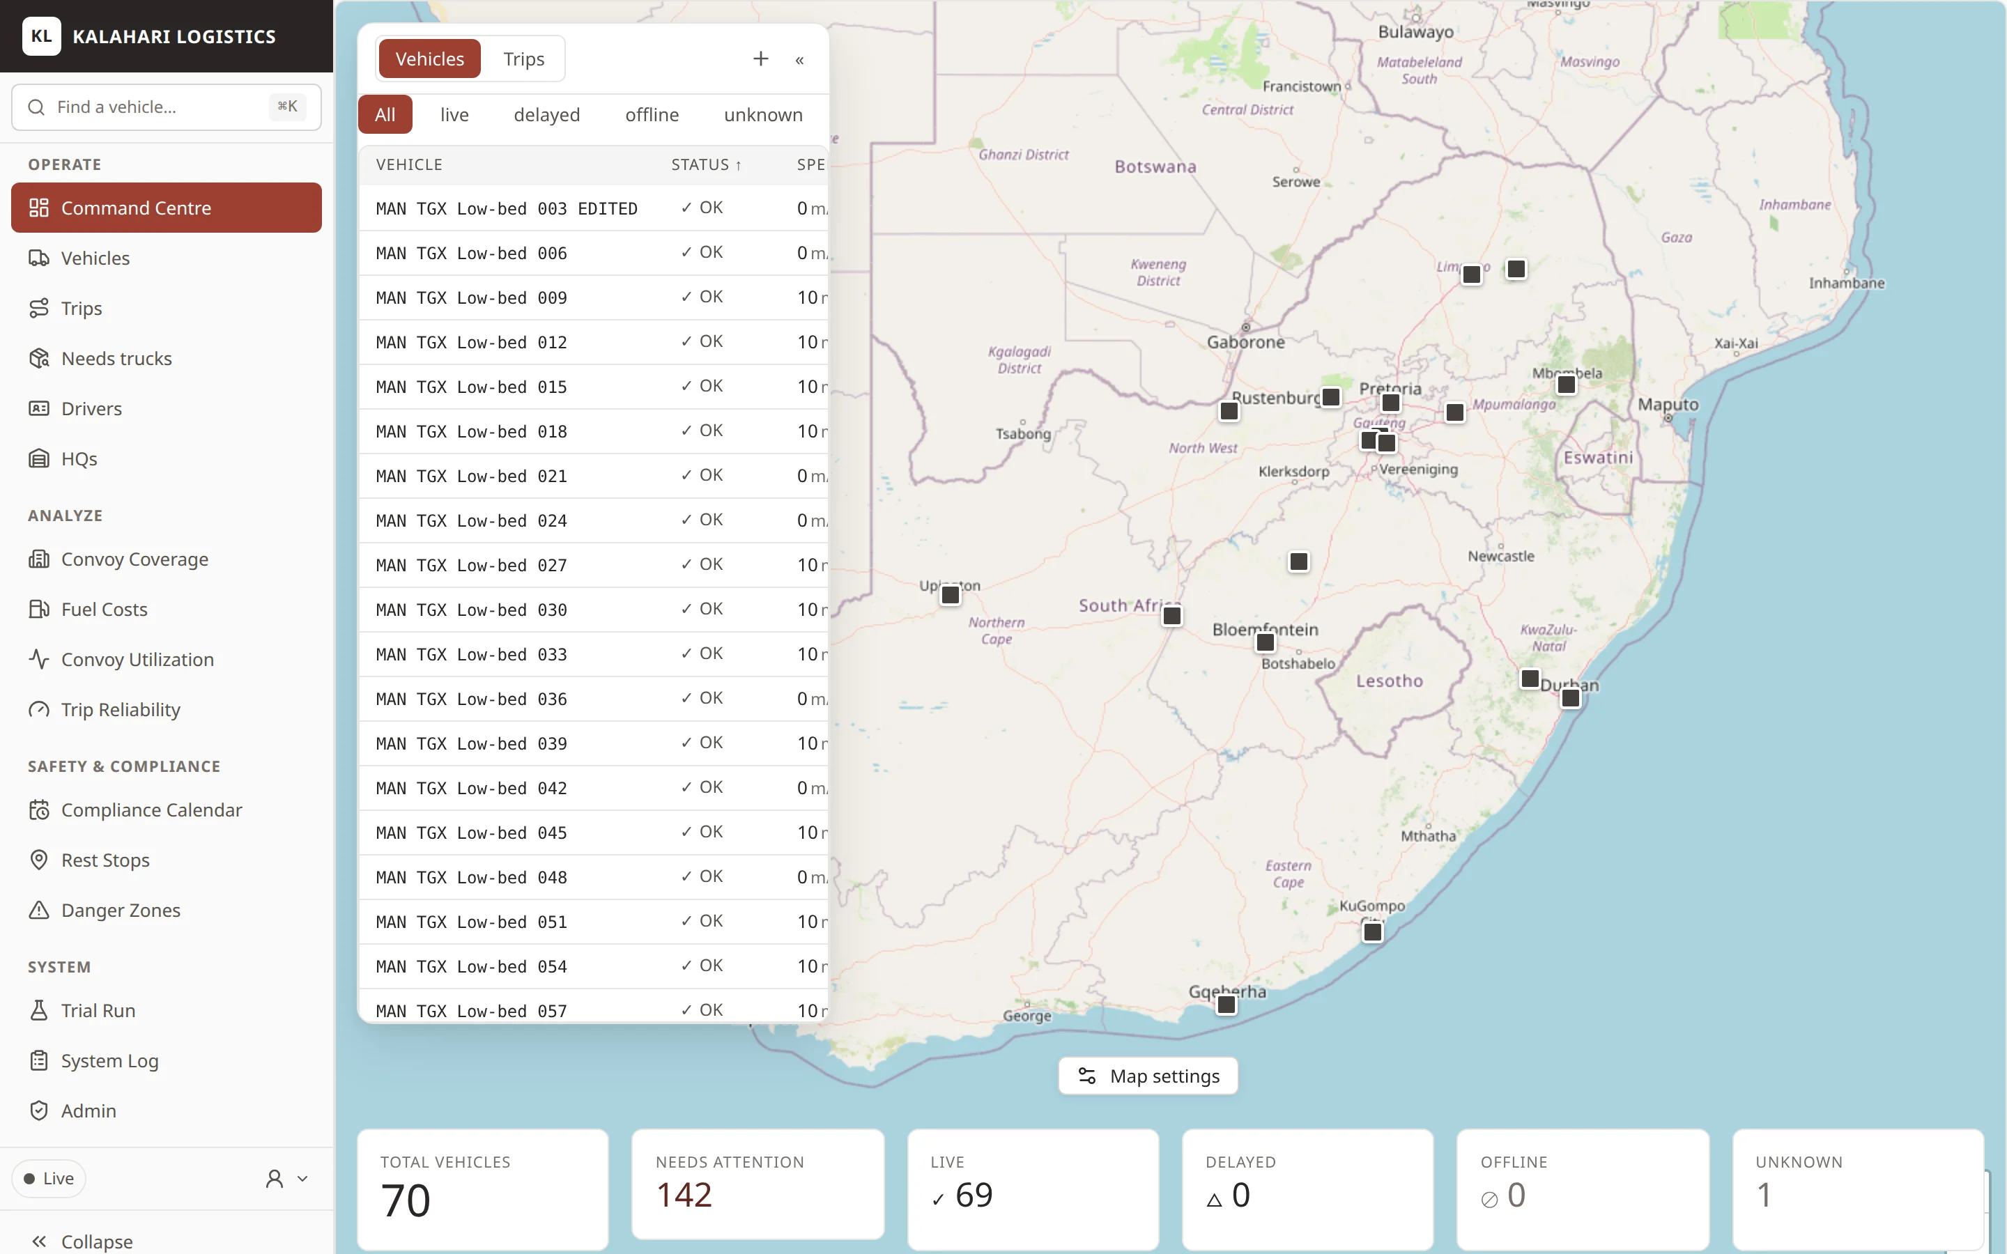Open Map settings
This screenshot has height=1254, width=2007.
(x=1148, y=1076)
